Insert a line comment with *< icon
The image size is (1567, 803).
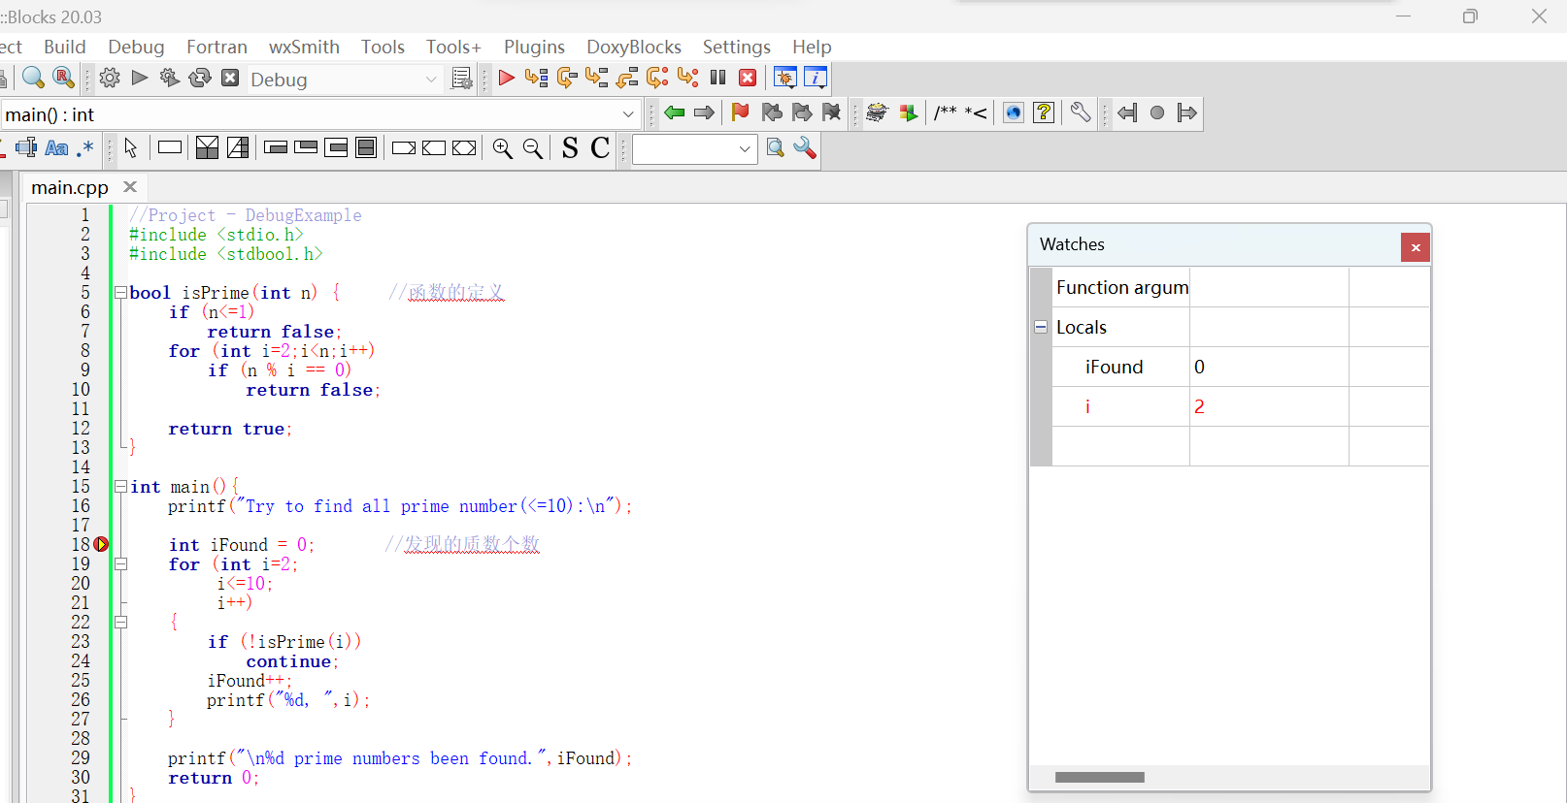976,113
